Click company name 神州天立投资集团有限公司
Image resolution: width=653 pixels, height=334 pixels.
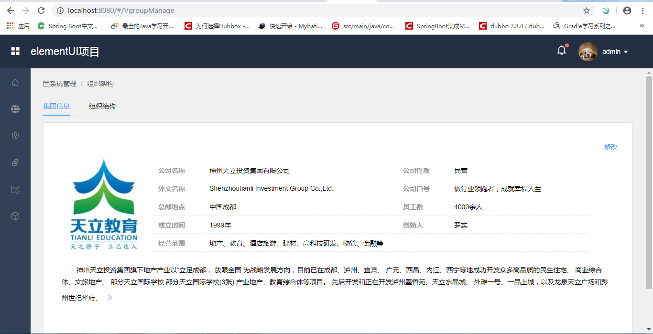pos(250,171)
